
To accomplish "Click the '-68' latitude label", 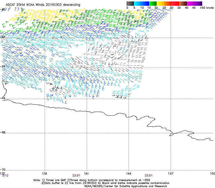I will [3, 132].
